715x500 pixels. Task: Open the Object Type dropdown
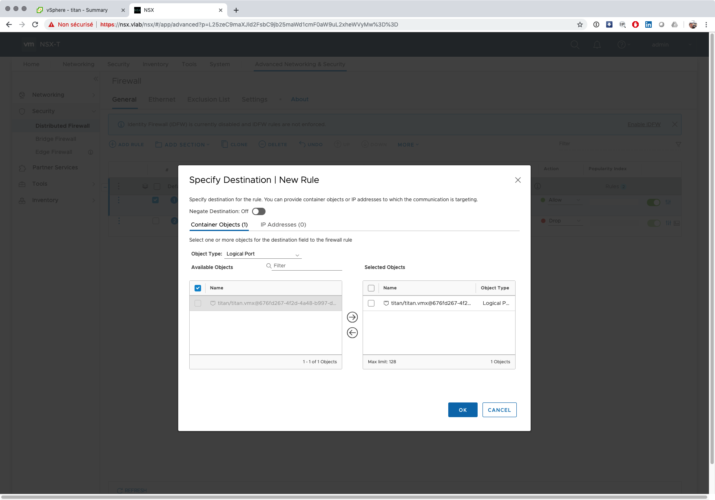click(x=263, y=254)
